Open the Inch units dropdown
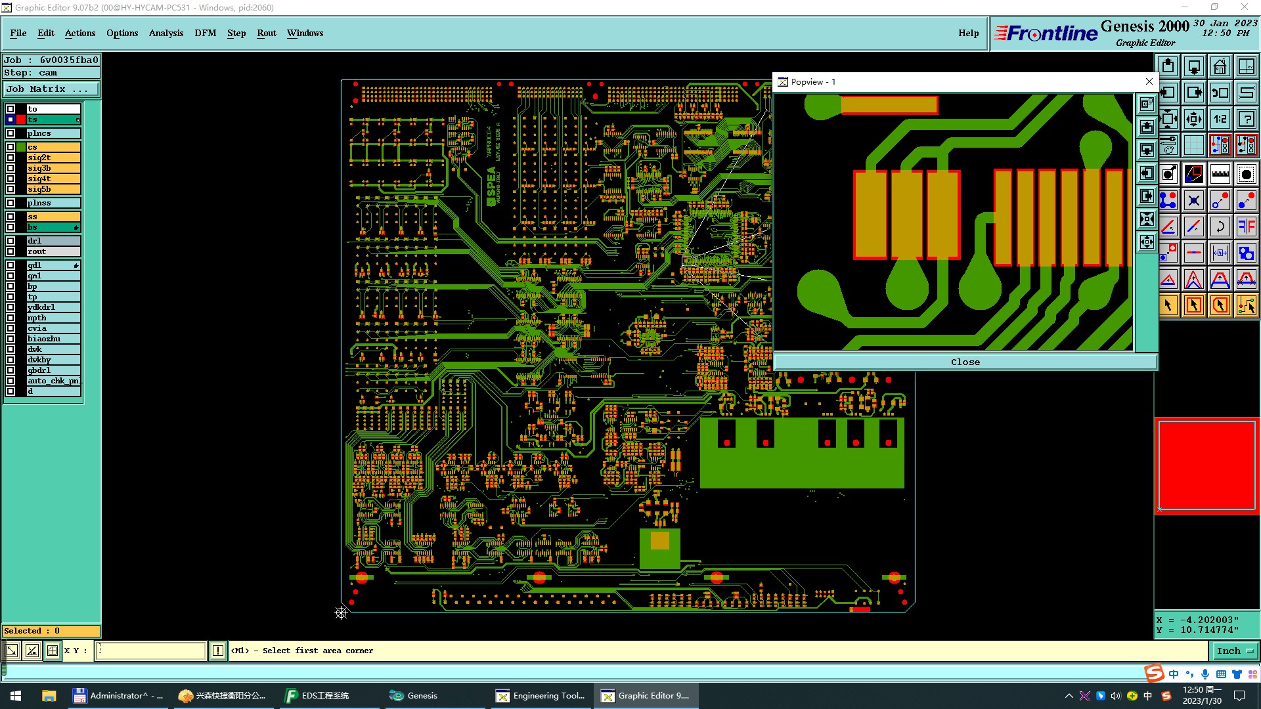This screenshot has width=1261, height=709. (x=1234, y=651)
